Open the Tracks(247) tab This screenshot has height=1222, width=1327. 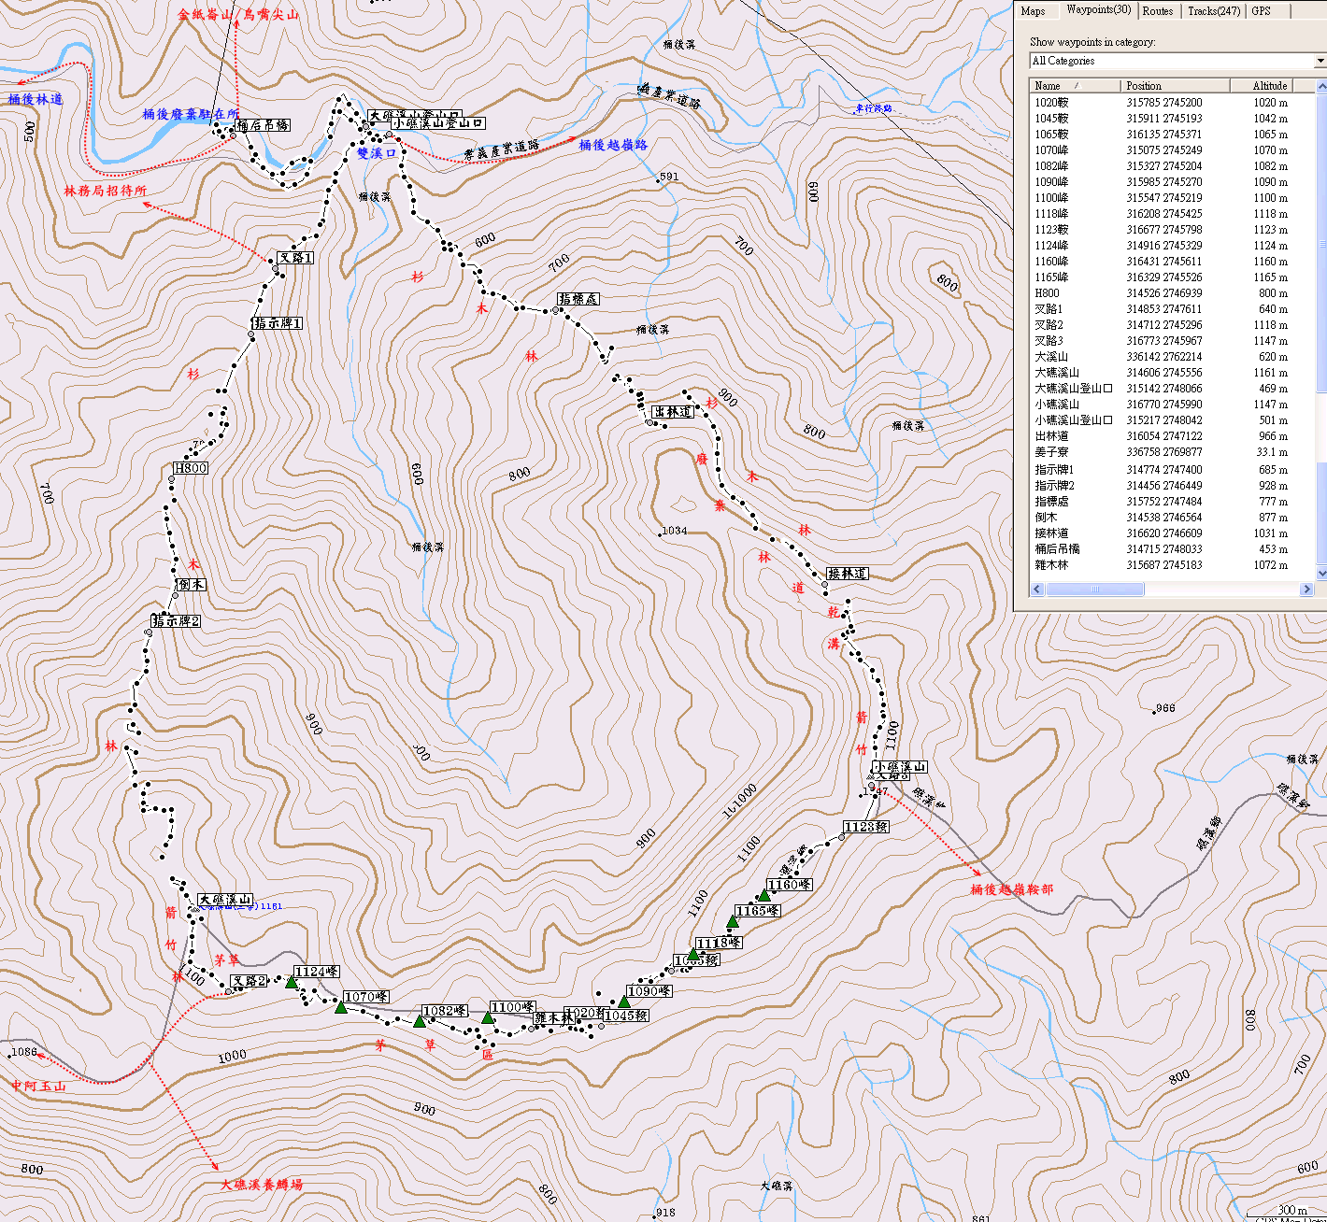coord(1213,11)
